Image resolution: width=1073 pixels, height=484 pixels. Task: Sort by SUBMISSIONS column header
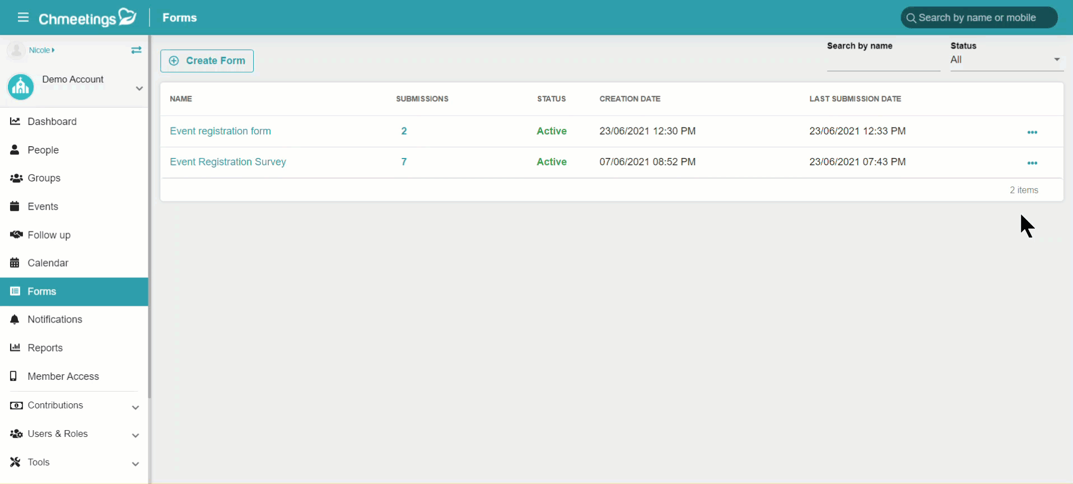coord(422,99)
